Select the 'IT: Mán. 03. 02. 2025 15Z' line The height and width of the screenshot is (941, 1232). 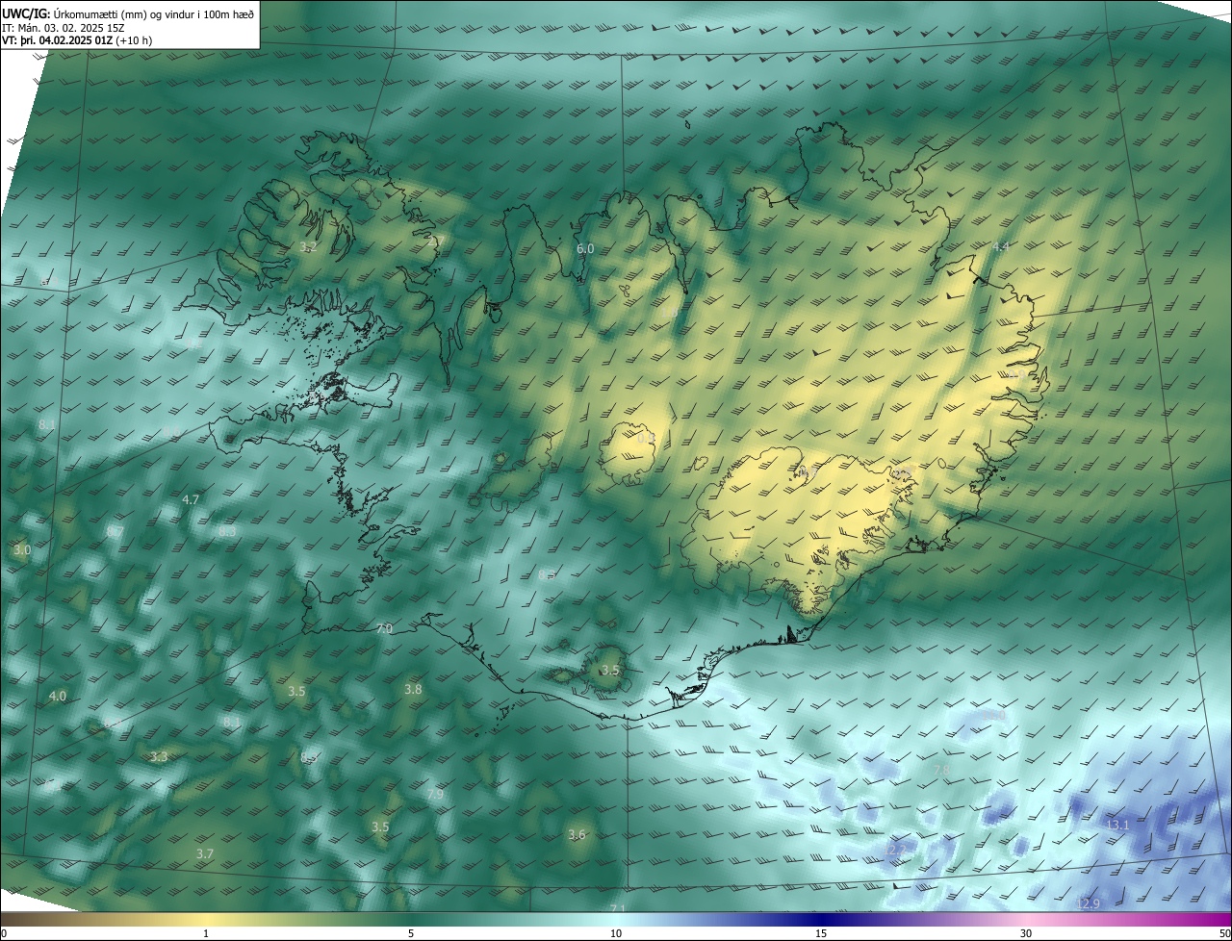(64, 27)
